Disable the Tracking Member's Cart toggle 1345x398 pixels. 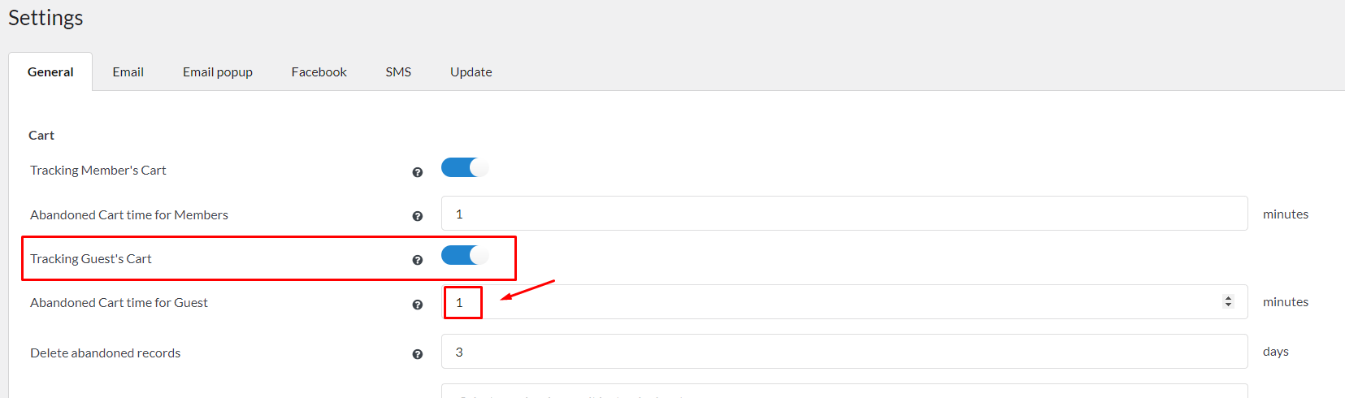[465, 167]
